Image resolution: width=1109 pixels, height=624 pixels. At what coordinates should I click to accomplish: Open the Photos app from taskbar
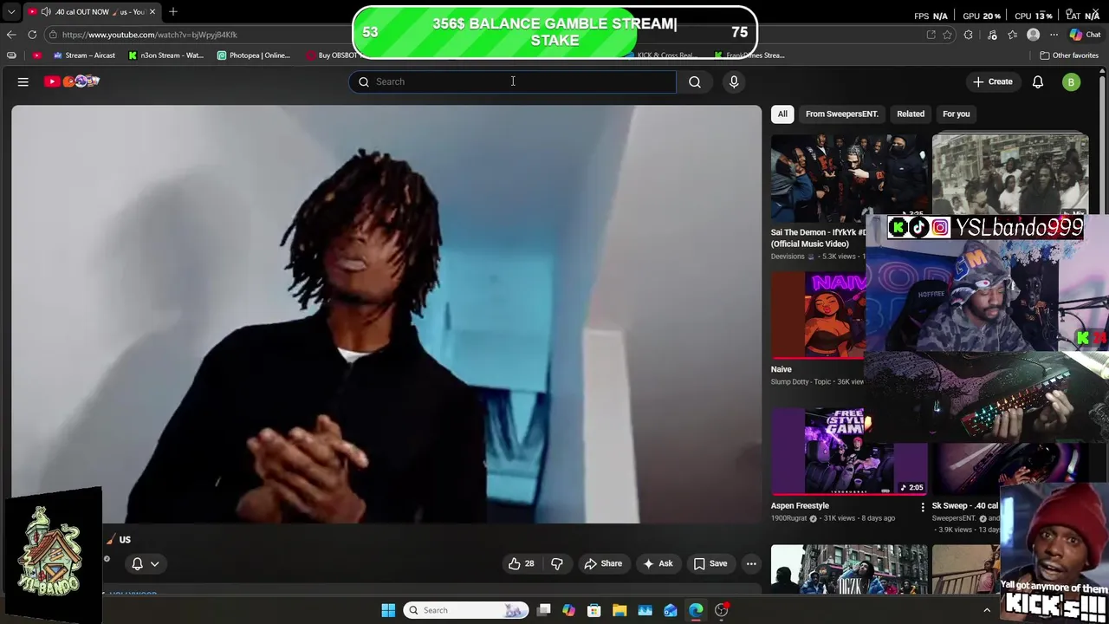(645, 610)
